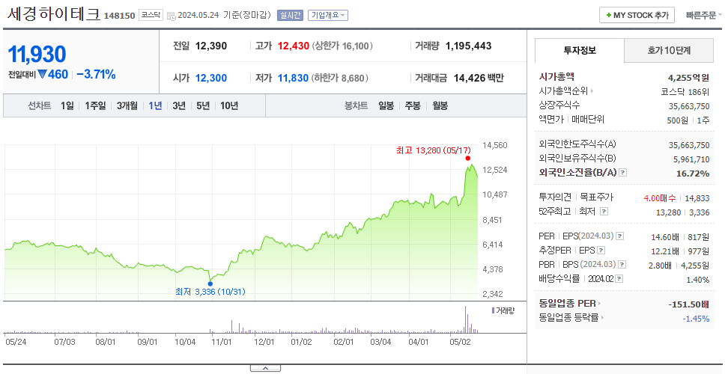Click the 코스닥 market badge
725x374 pixels.
151,15
